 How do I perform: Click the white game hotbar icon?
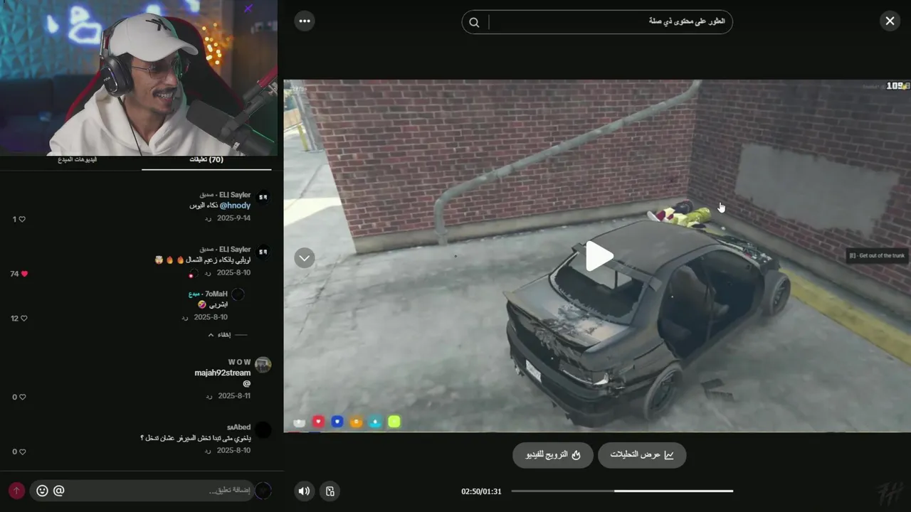point(300,422)
